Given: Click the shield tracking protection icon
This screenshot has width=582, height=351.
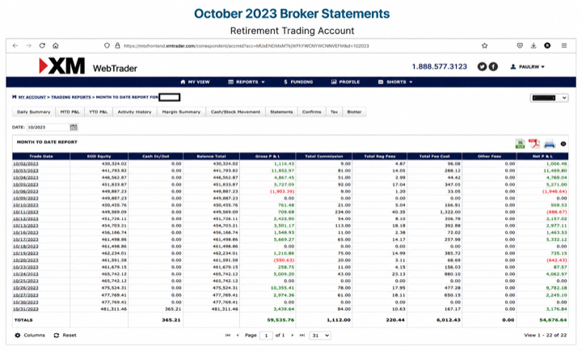Looking at the screenshot, I should coord(107,45).
